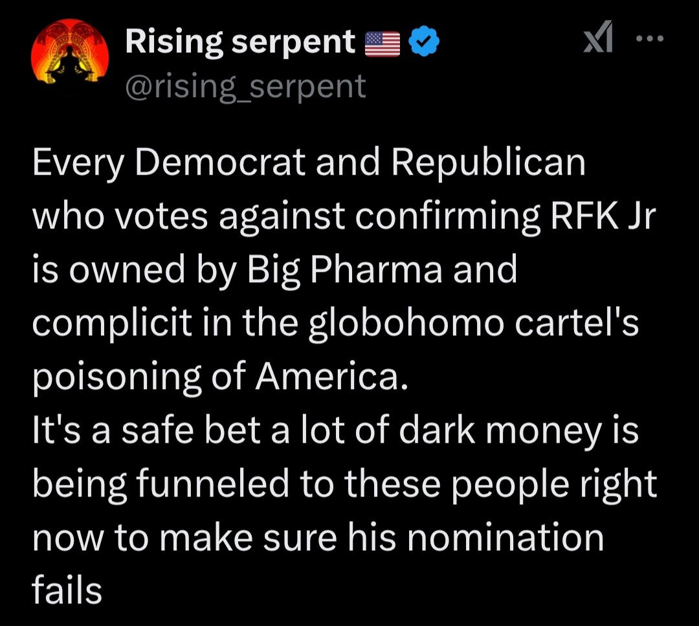Click the blue verified checkmark badge
This screenshot has width=699, height=626.
pos(424,41)
